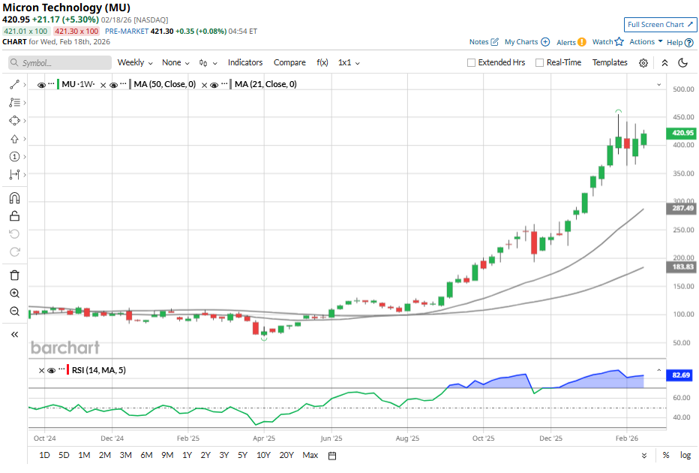699x473 pixels.
Task: Open Help question mark icon
Action: point(689,43)
